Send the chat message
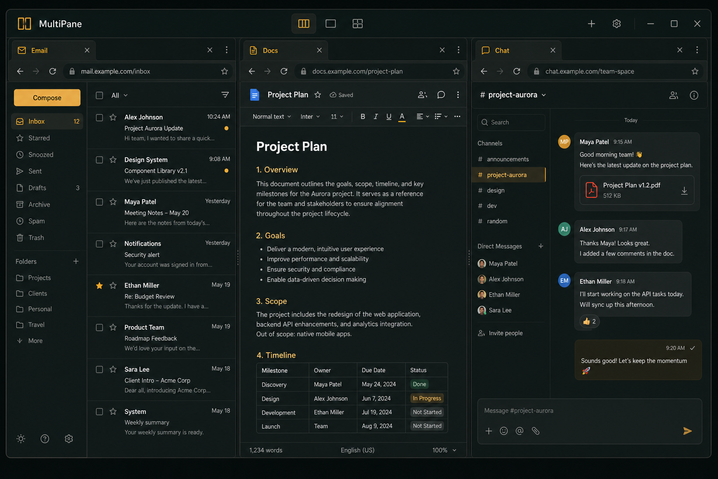 [687, 431]
